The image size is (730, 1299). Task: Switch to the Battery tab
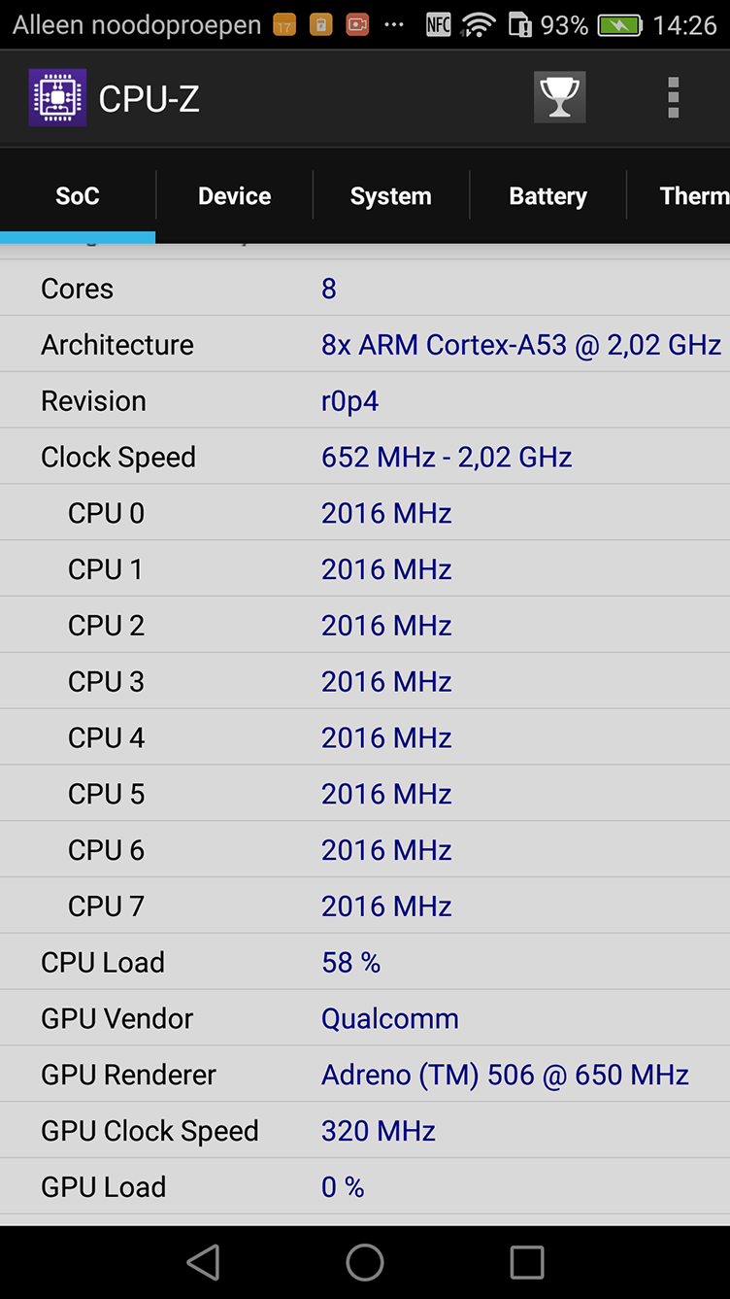point(547,196)
